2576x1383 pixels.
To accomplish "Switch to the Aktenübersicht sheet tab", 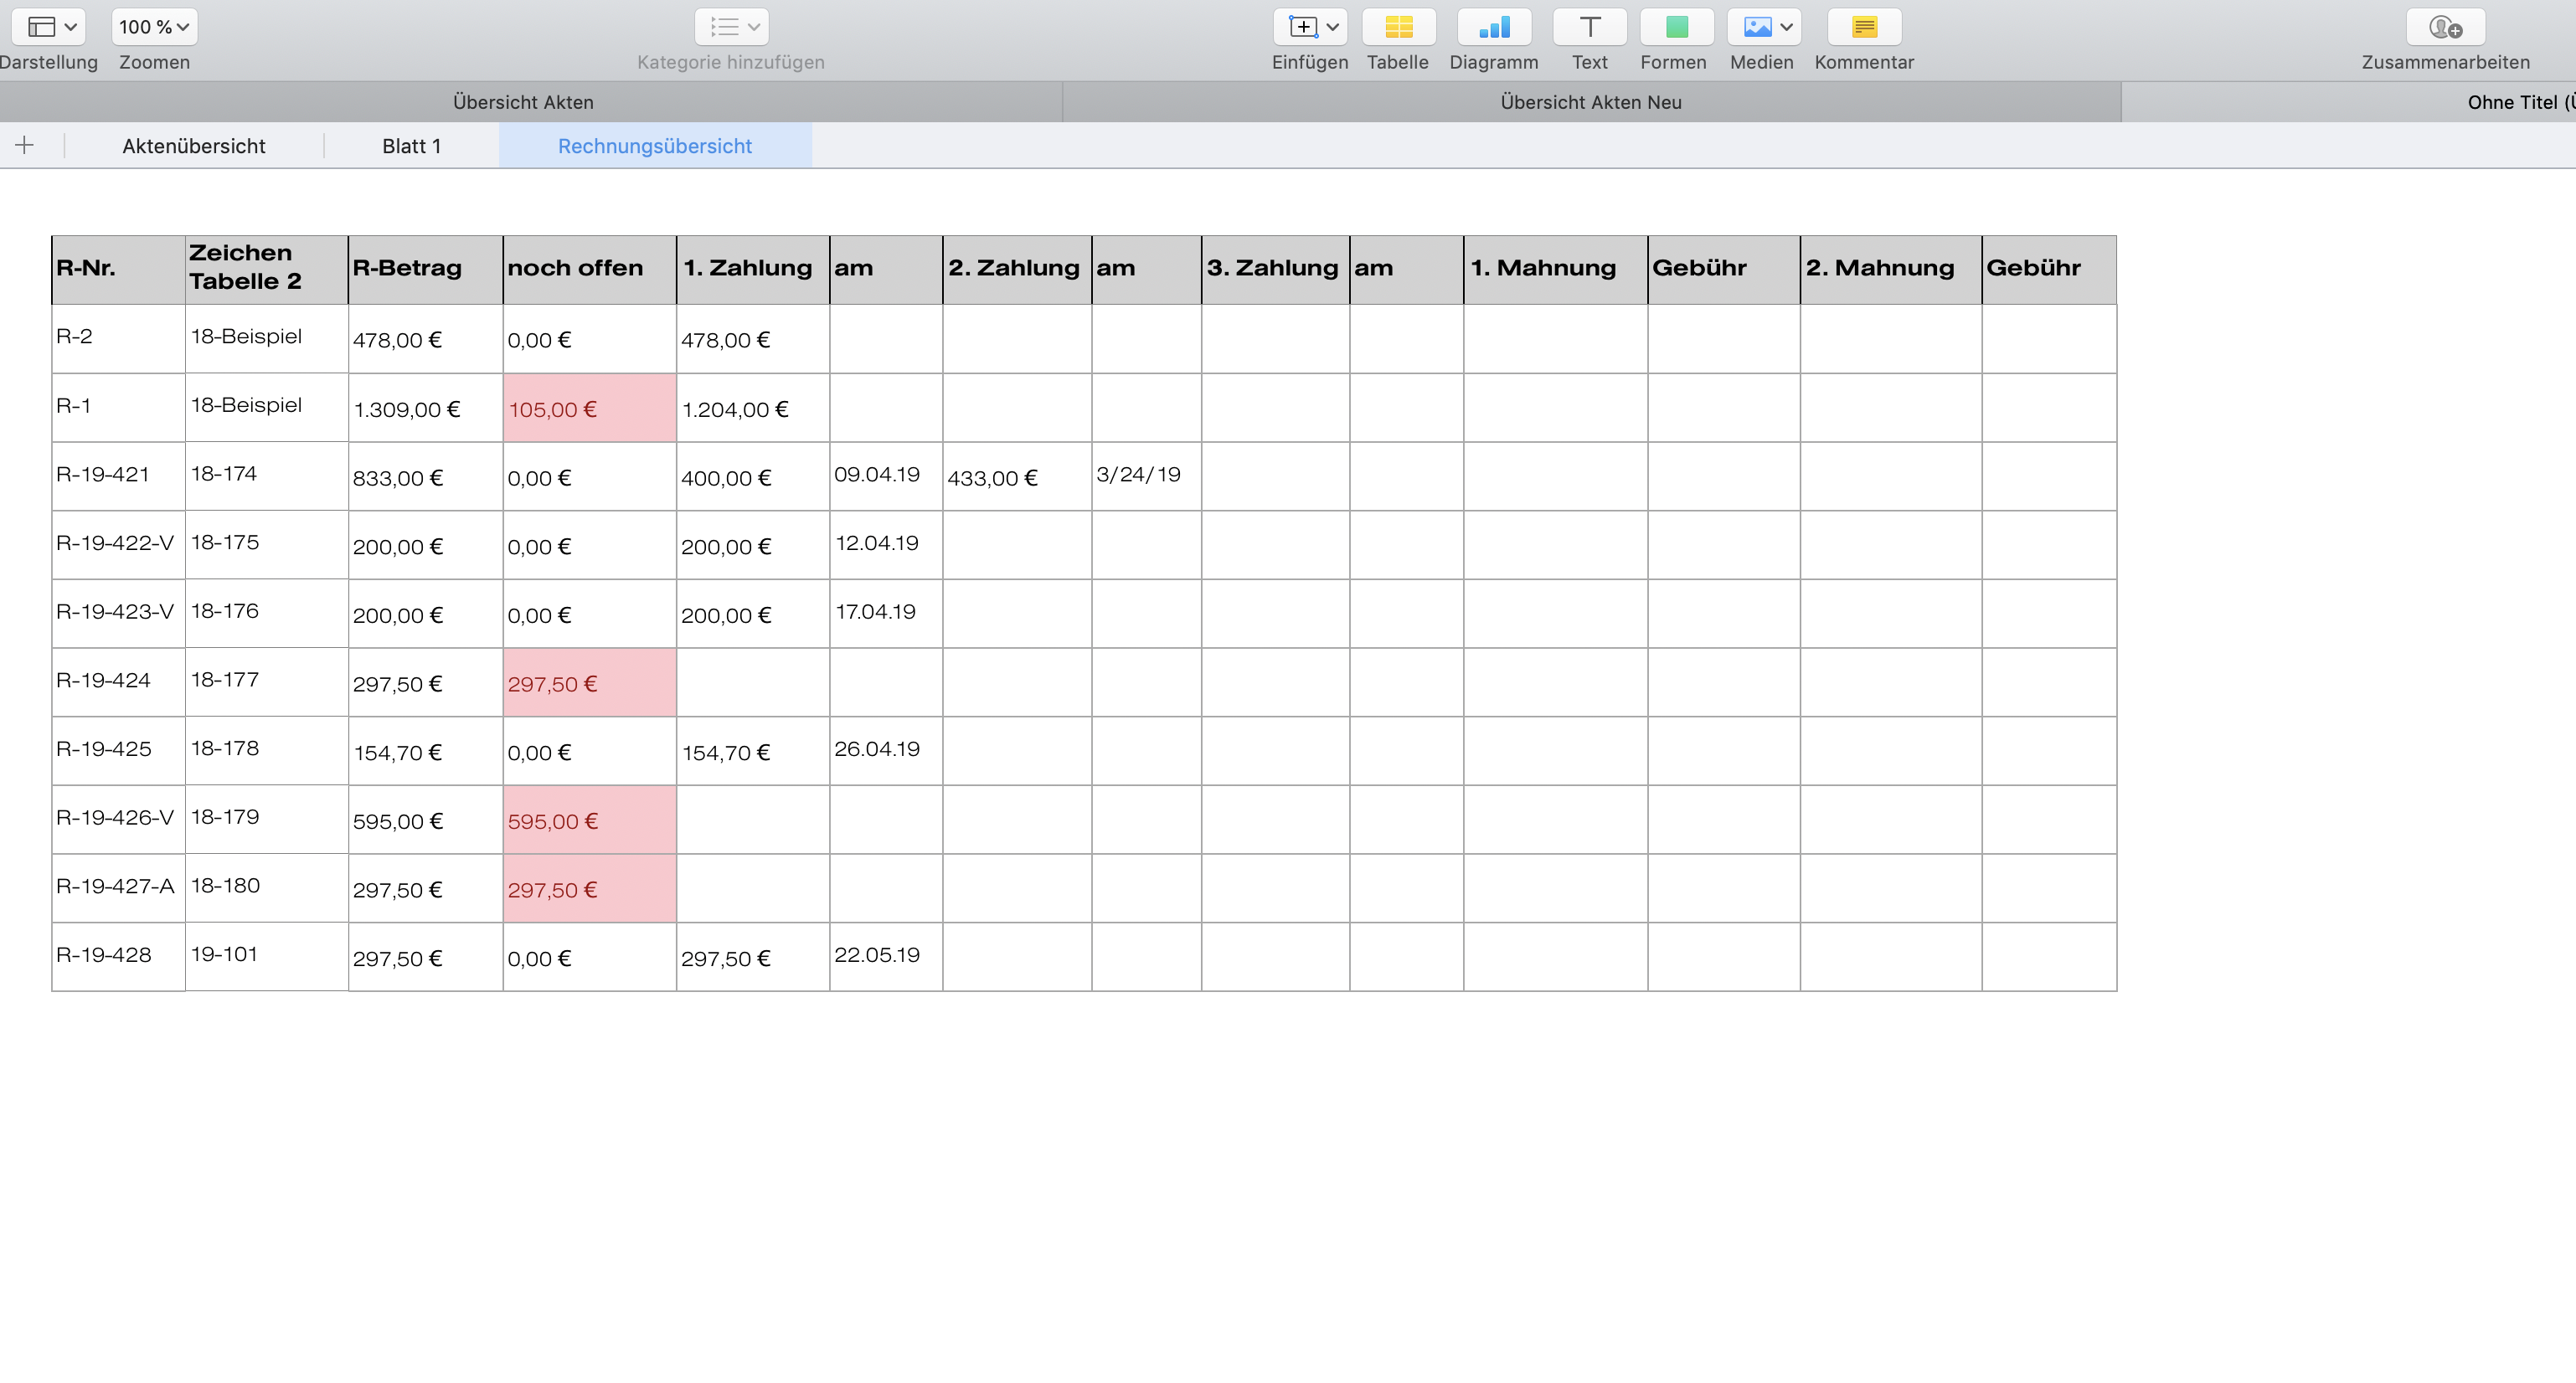I will point(194,146).
